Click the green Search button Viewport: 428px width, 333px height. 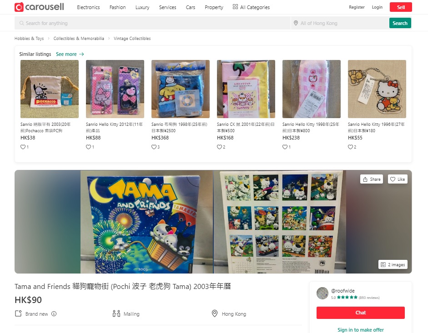[400, 23]
